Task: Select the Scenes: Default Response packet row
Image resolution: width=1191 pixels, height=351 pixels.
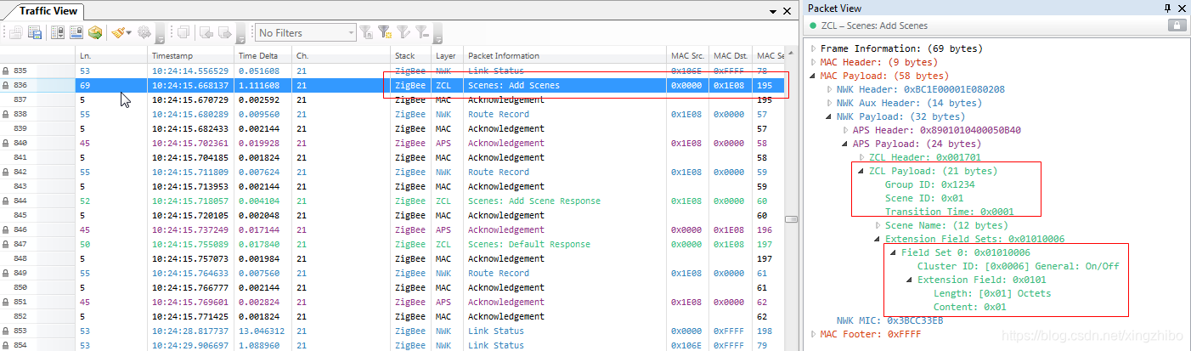Action: [394, 245]
